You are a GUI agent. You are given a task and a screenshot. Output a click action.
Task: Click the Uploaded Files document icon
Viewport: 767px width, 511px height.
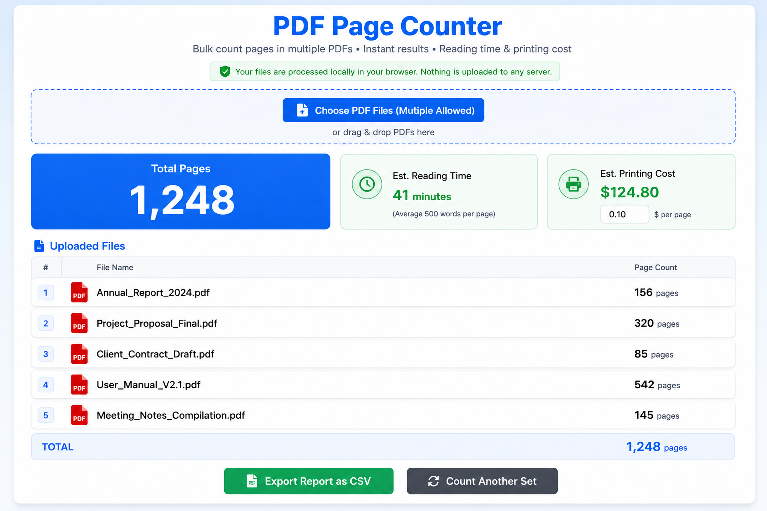(39, 246)
